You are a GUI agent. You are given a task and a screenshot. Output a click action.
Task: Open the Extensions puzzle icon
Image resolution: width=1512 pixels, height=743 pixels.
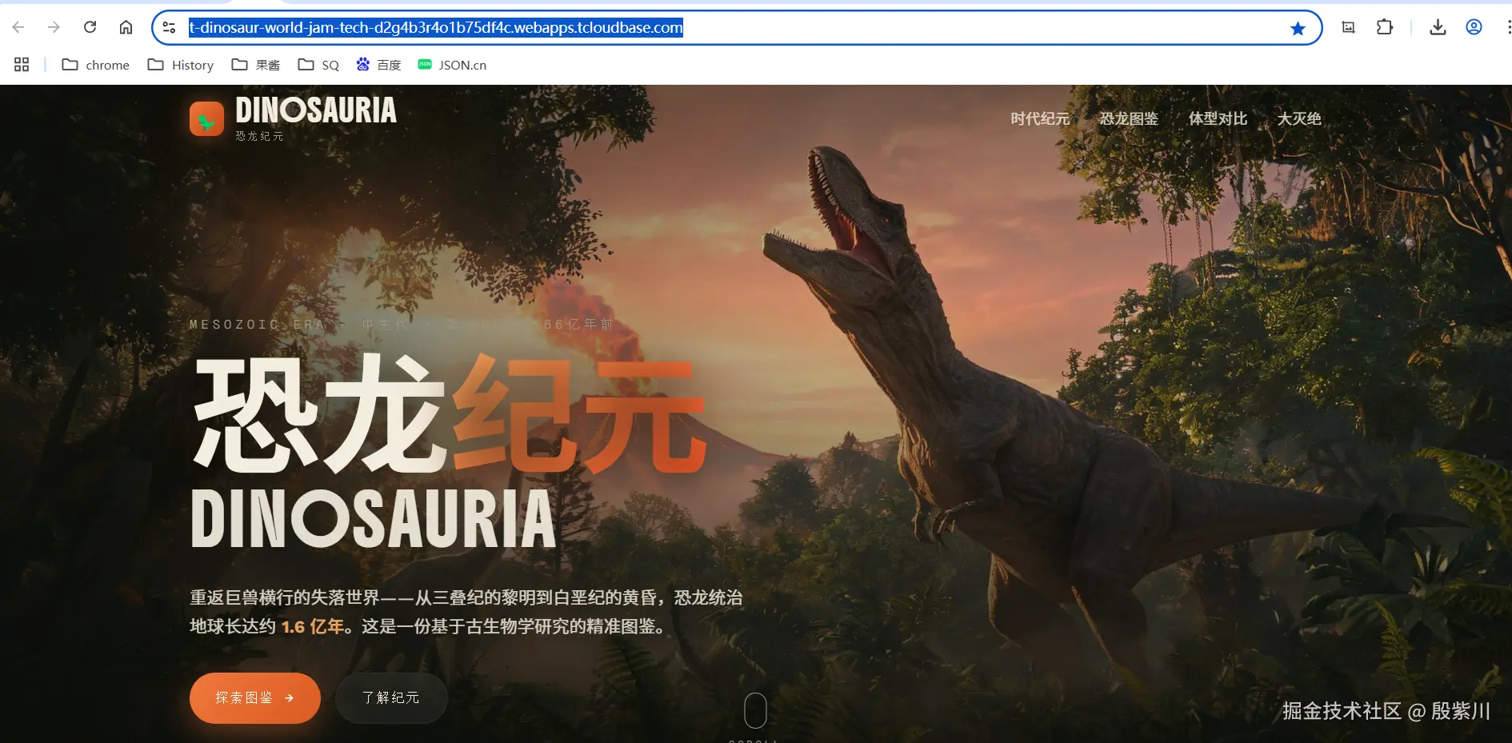tap(1384, 27)
